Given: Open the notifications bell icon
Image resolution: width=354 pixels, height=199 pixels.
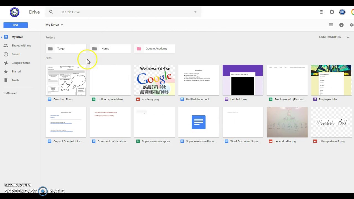Looking at the screenshot, I should [x=332, y=12].
